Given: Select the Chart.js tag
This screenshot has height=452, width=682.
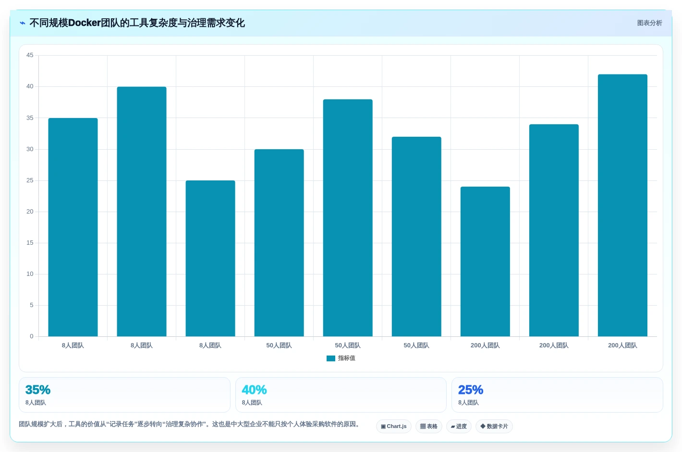Looking at the screenshot, I should 394,427.
